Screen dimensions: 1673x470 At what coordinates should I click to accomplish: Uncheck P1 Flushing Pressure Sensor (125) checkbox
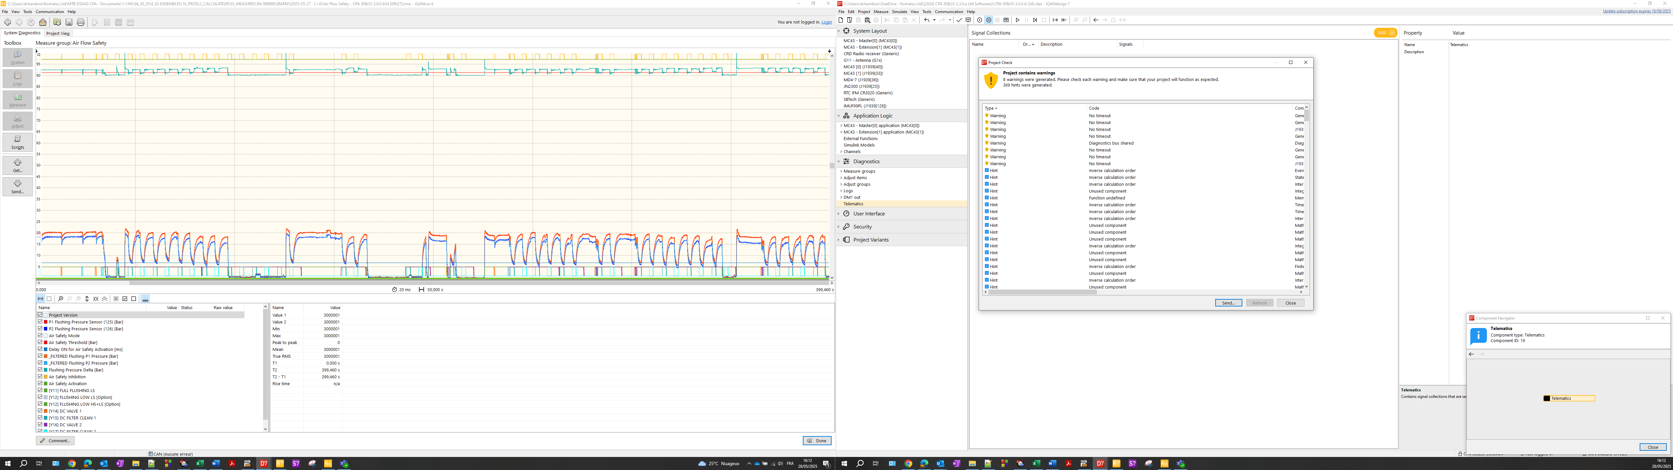coord(40,322)
